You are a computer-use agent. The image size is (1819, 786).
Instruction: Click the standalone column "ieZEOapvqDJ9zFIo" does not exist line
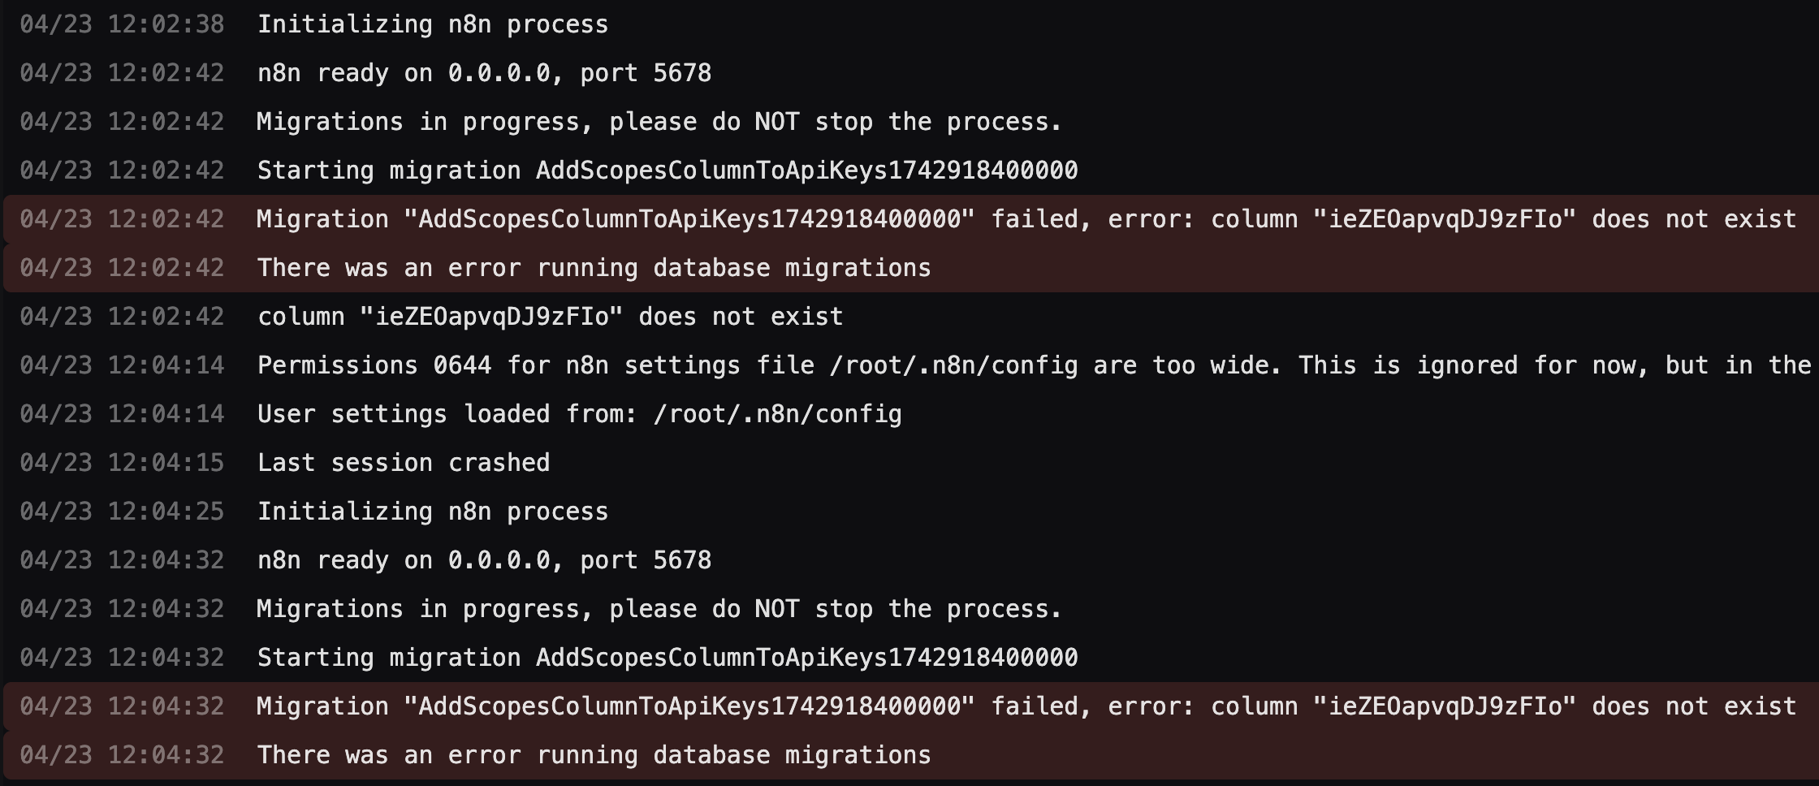point(909,317)
